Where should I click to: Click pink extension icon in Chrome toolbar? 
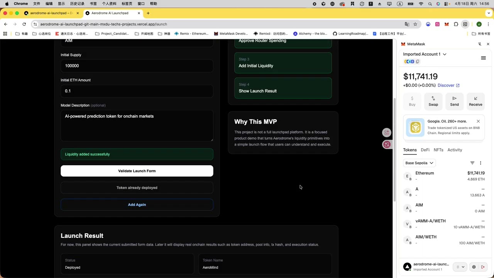click(x=437, y=24)
